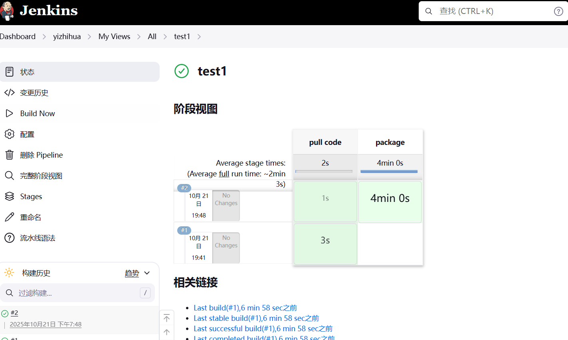Click the Jenkins butler logo
This screenshot has width=568, height=340.
pos(6,11)
